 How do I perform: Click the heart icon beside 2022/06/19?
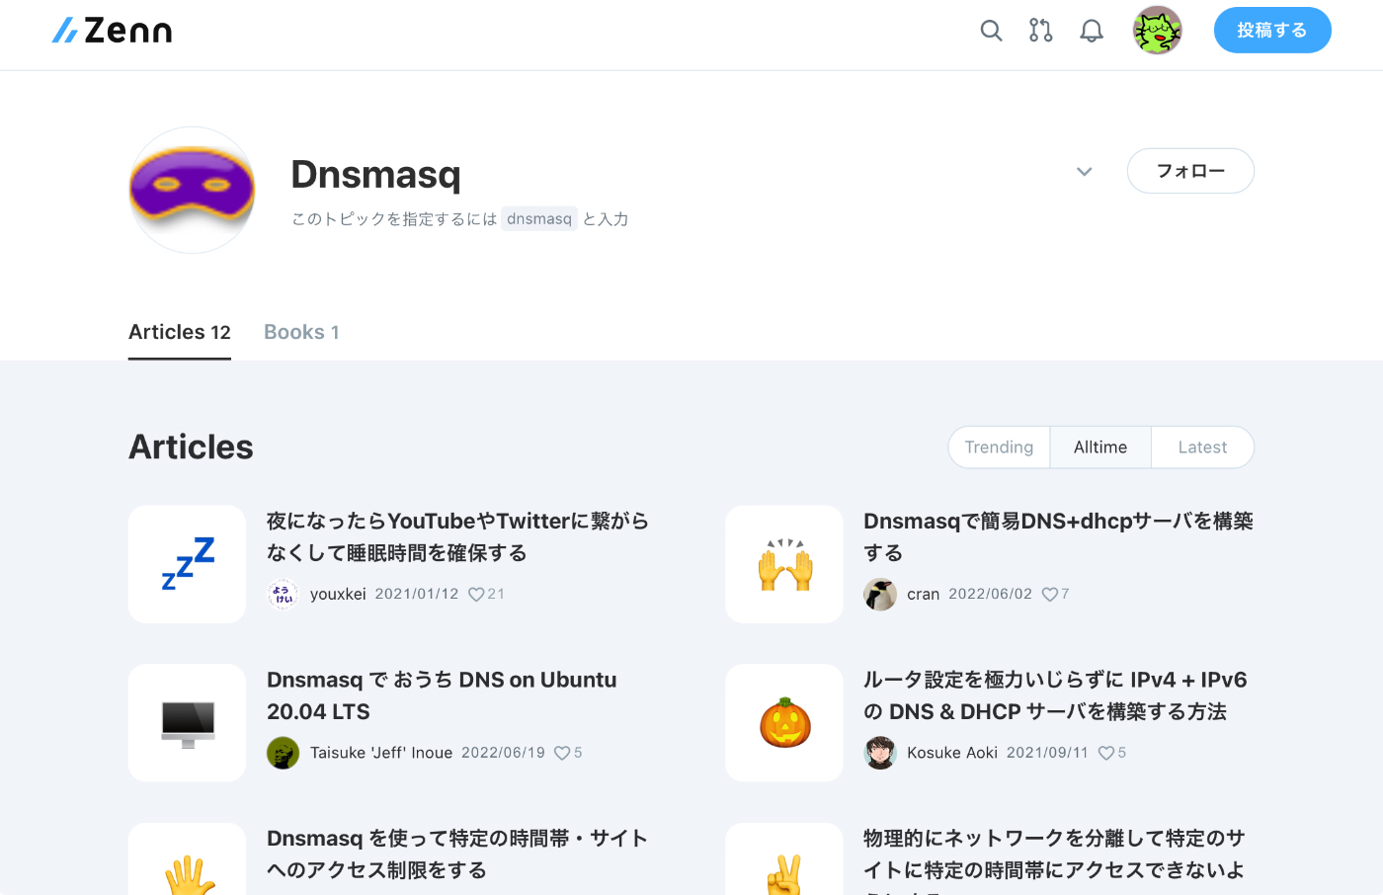562,753
